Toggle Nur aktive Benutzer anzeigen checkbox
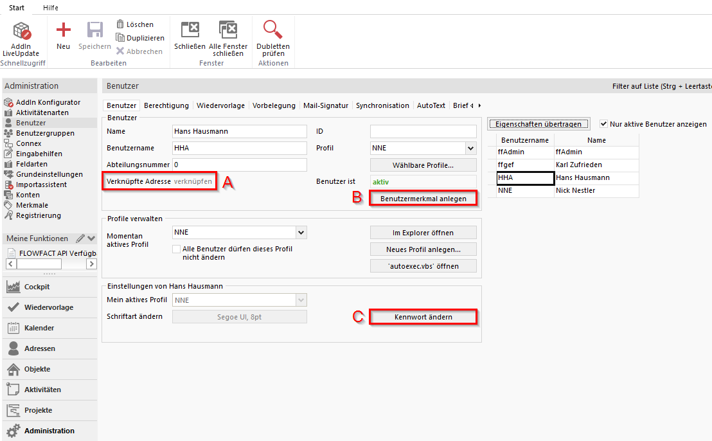The image size is (712, 441). tap(603, 124)
